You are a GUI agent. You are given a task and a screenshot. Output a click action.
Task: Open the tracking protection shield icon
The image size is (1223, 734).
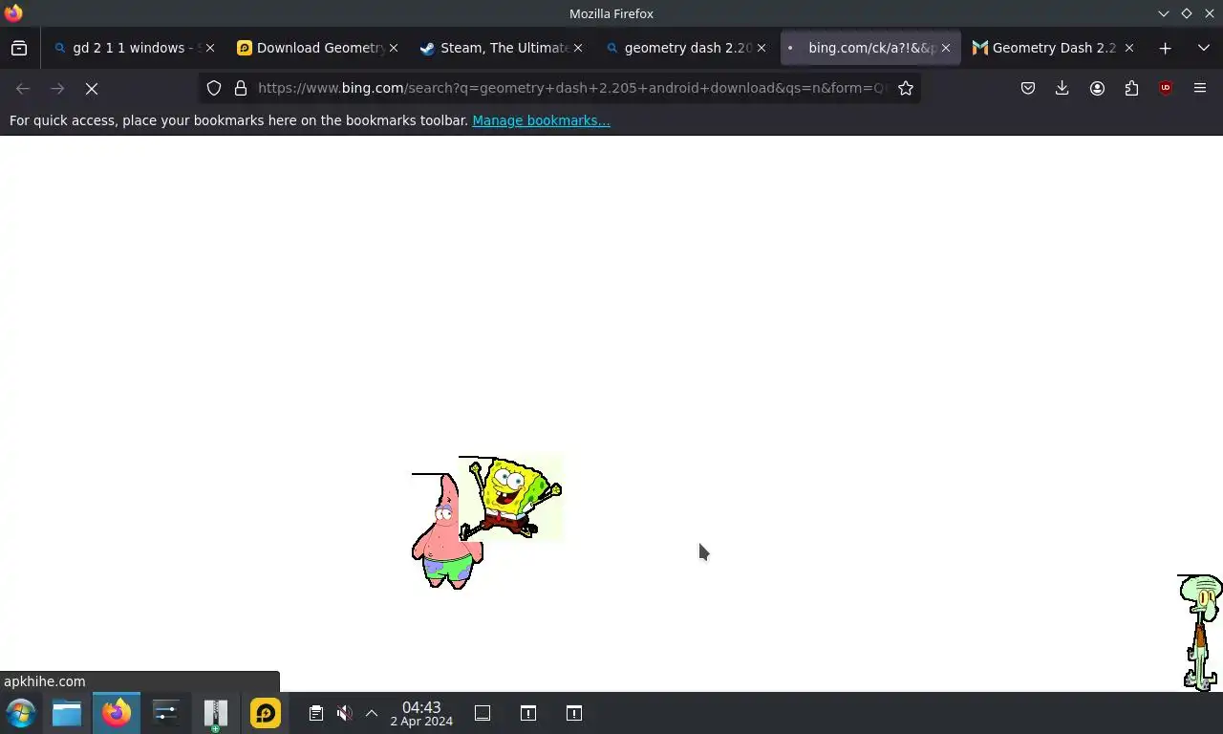[214, 88]
